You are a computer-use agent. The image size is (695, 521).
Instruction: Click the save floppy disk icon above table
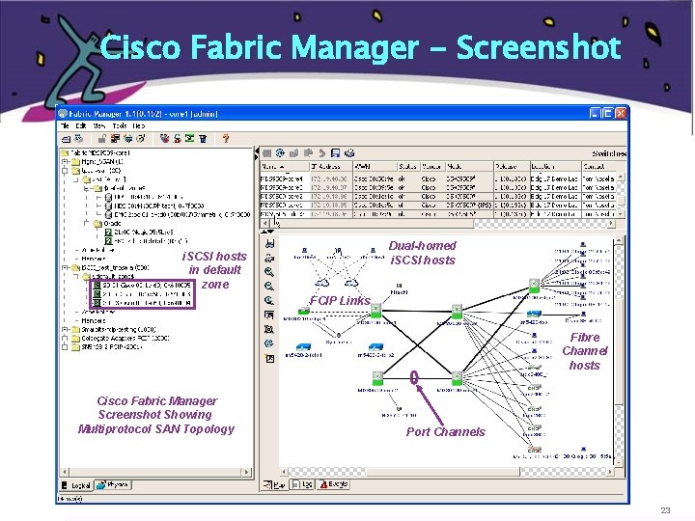[336, 153]
